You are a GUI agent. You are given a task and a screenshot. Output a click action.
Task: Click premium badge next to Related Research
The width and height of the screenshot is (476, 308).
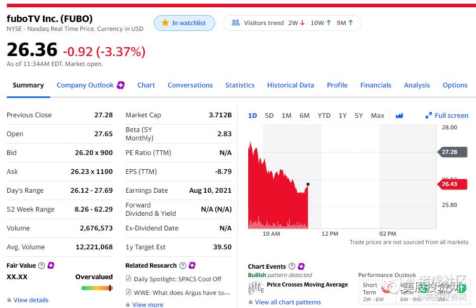click(x=192, y=265)
